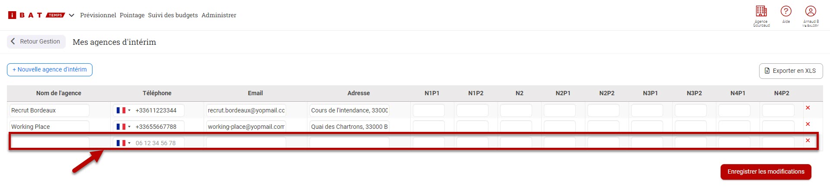The width and height of the screenshot is (830, 187).
Task: Open the Agence Gouraud building icon
Action: [761, 11]
